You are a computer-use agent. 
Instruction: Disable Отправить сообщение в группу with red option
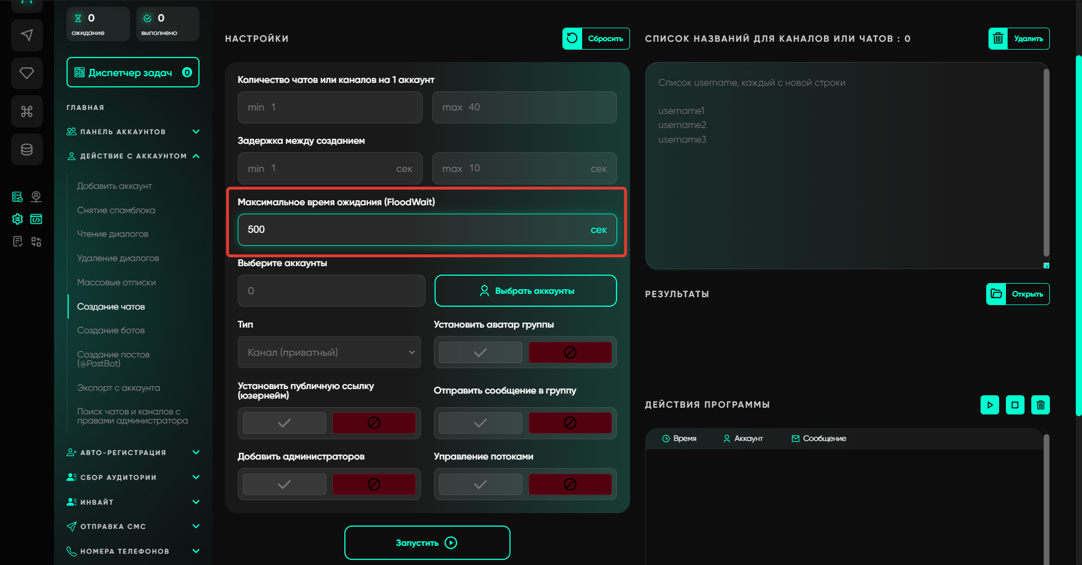tap(570, 423)
